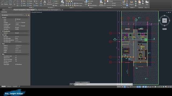Expand the Modify panel
The image size is (172, 96).
click(31, 7)
